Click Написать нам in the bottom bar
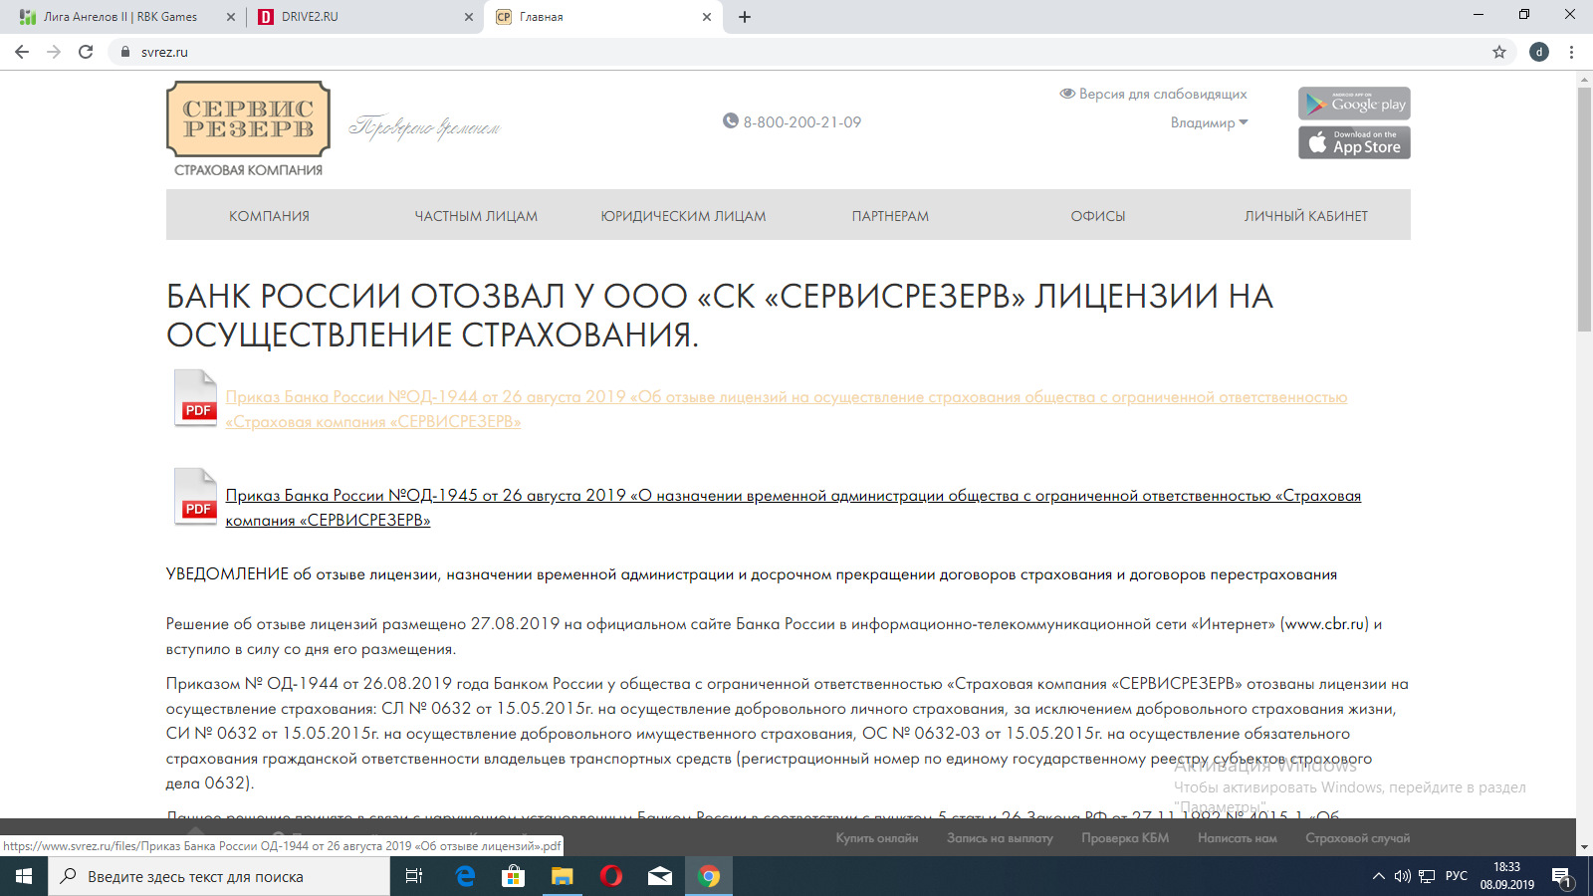This screenshot has width=1593, height=896. [1238, 838]
